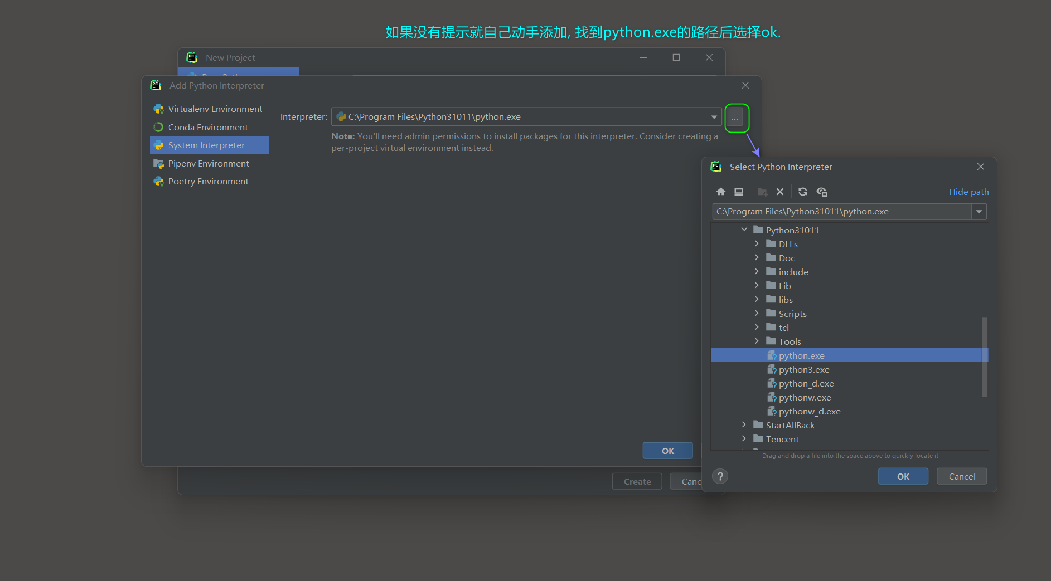Expand the Tools folder
The height and width of the screenshot is (581, 1051).
757,341
